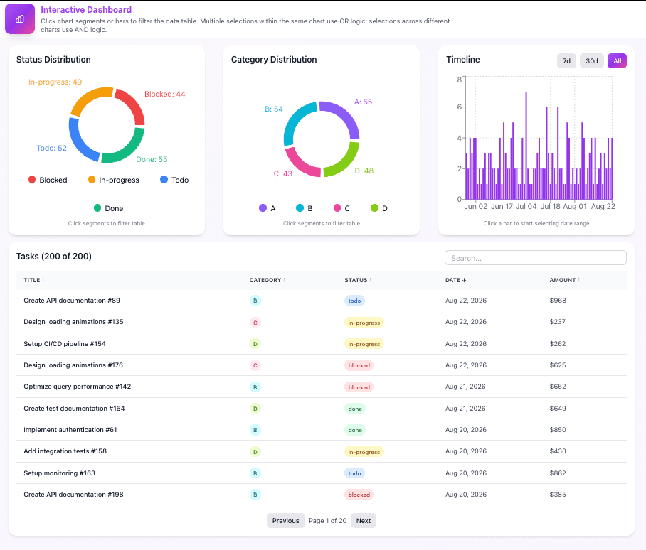
Task: Click D badge in Add integration tests #158 row
Action: (x=255, y=452)
